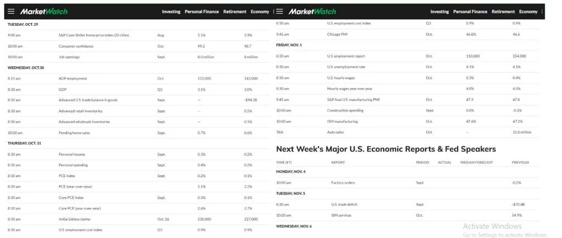
Task: Click the 'PERIOD' column header
Action: click(423, 163)
